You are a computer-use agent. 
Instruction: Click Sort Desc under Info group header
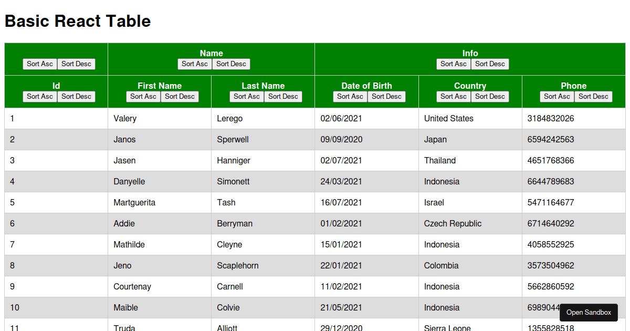click(x=490, y=64)
